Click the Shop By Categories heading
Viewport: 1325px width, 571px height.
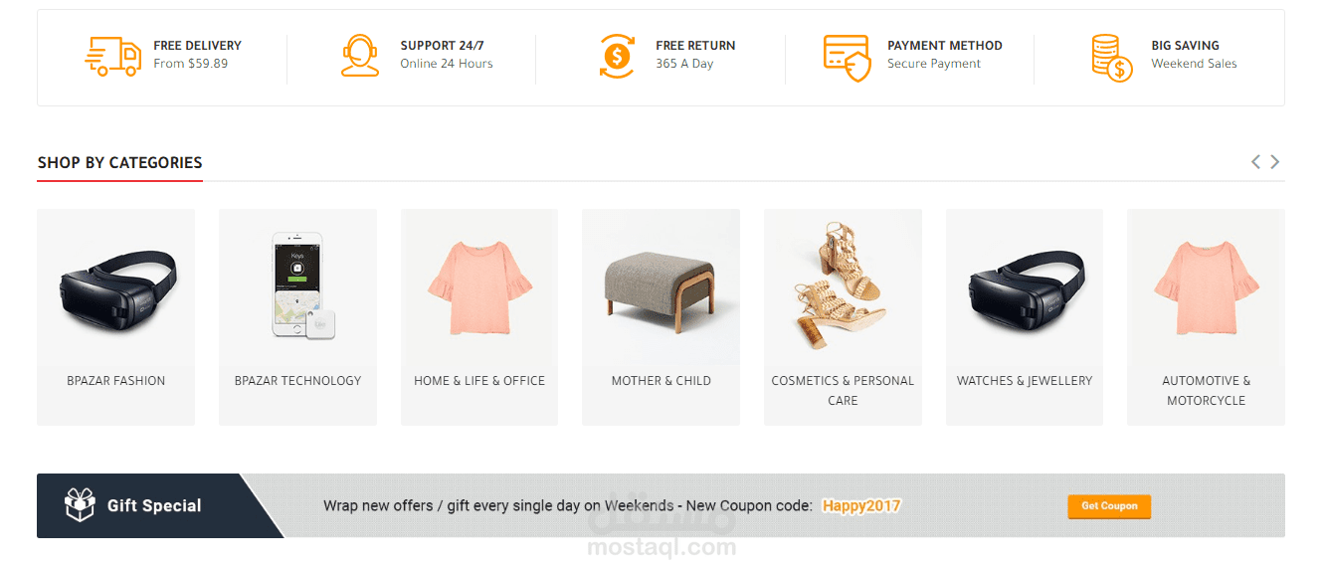(119, 162)
